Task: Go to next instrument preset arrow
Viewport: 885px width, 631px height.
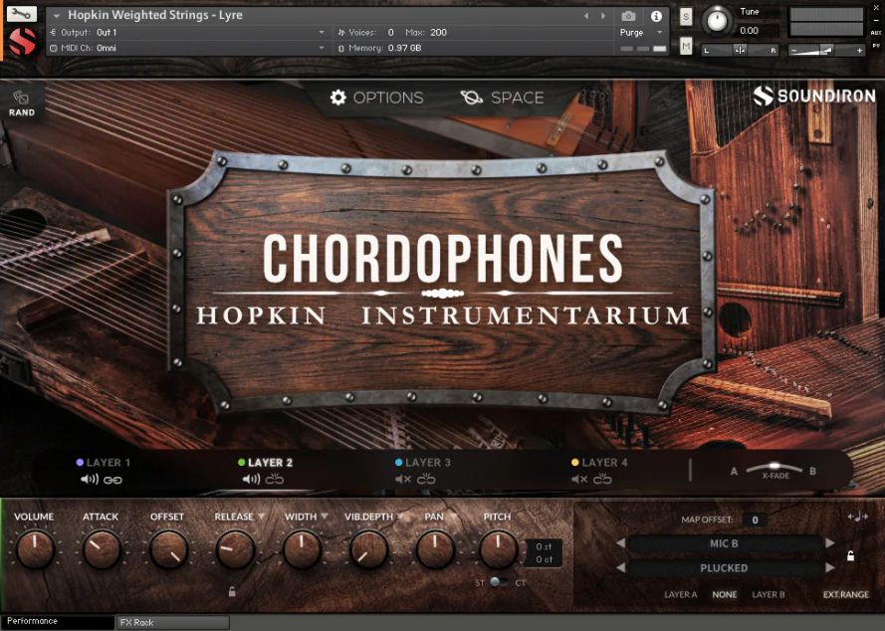Action: (x=603, y=16)
